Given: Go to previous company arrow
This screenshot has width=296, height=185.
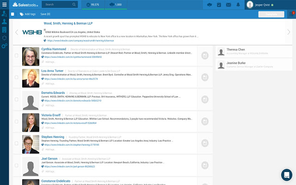Looking at the screenshot, I should click(x=17, y=32).
